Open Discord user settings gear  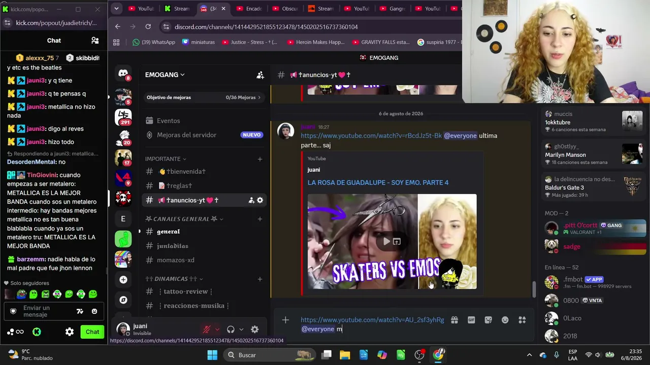(x=254, y=330)
